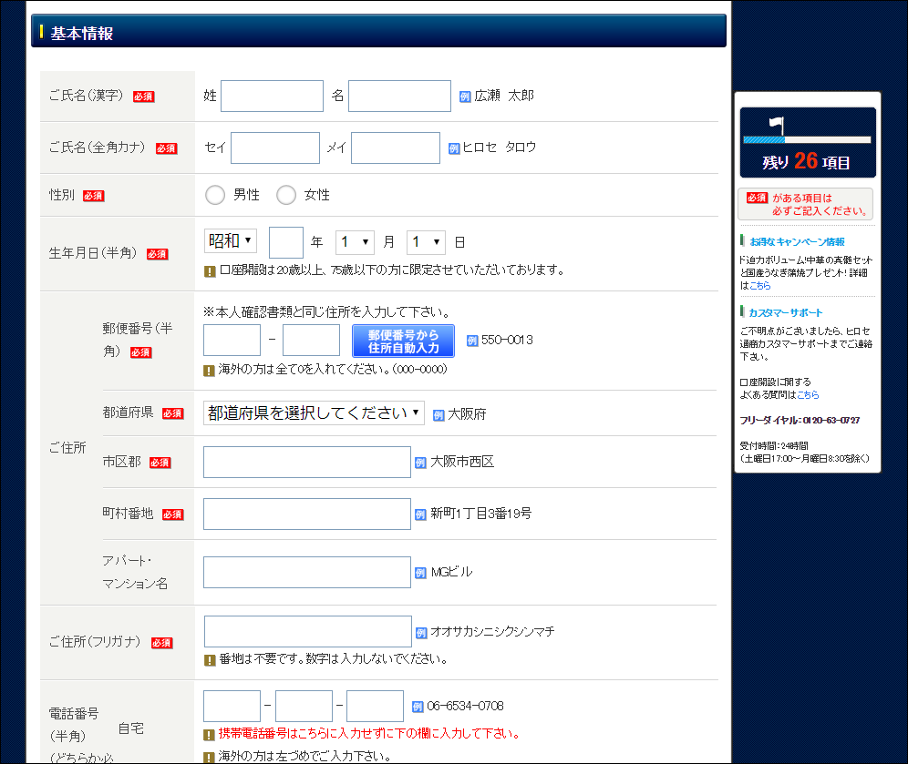Click the 名 kanji given name field
This screenshot has height=764, width=908.
click(x=399, y=96)
